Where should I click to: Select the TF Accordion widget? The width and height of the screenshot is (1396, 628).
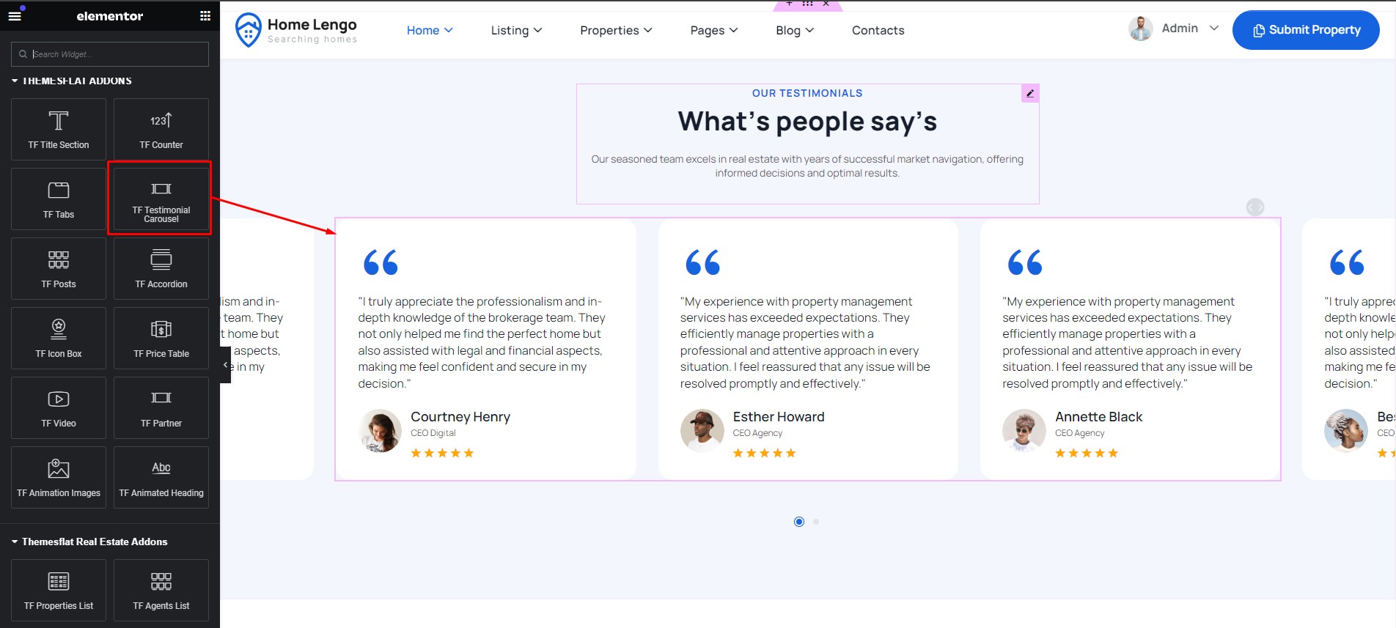(161, 268)
